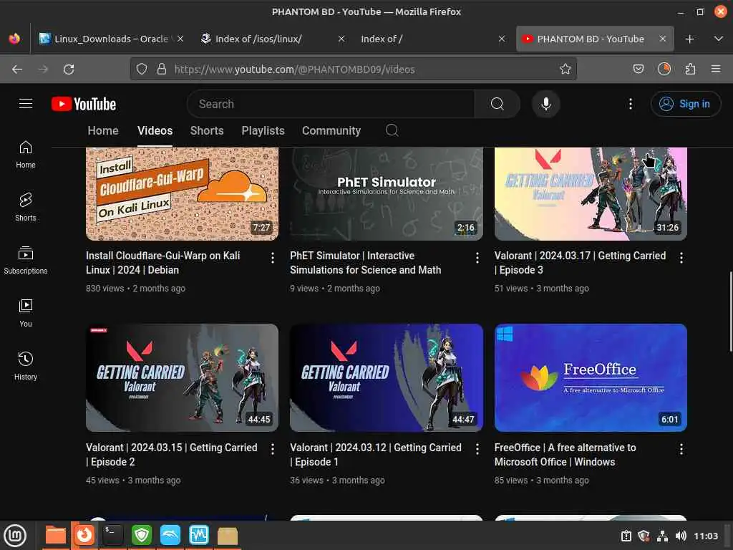Screen dimensions: 733x550
Task: Click the YouTube search input field
Action: point(331,104)
